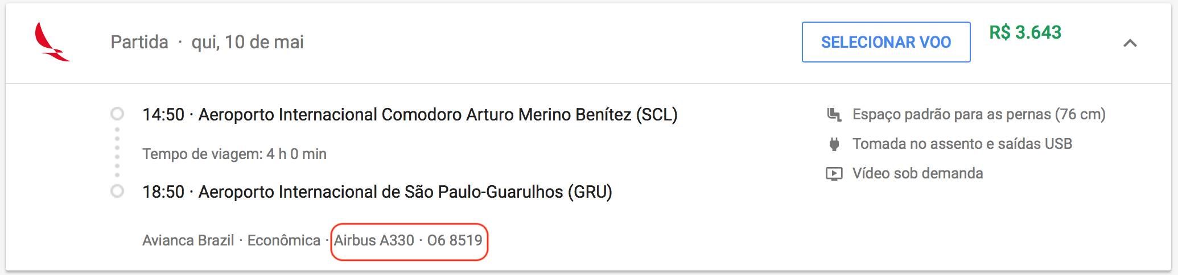Viewport: 1178px width, 275px height.
Task: Collapse the flight details with the chevron
Action: tap(1130, 43)
